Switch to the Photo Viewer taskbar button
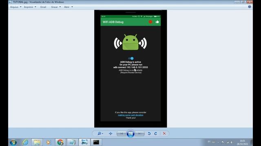261x146 pixels. pos(84,142)
